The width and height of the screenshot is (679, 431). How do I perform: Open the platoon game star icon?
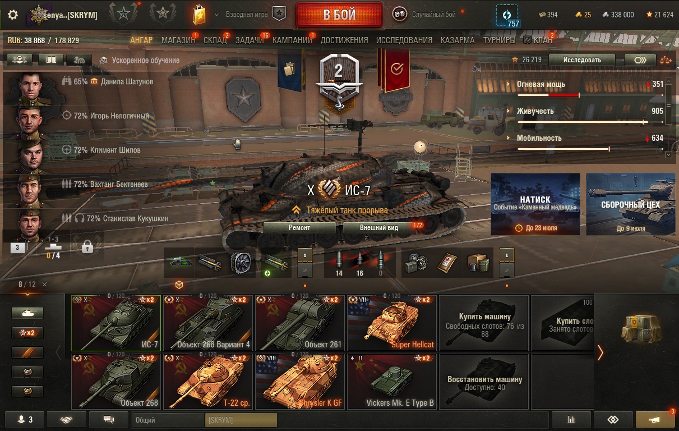coord(279,14)
